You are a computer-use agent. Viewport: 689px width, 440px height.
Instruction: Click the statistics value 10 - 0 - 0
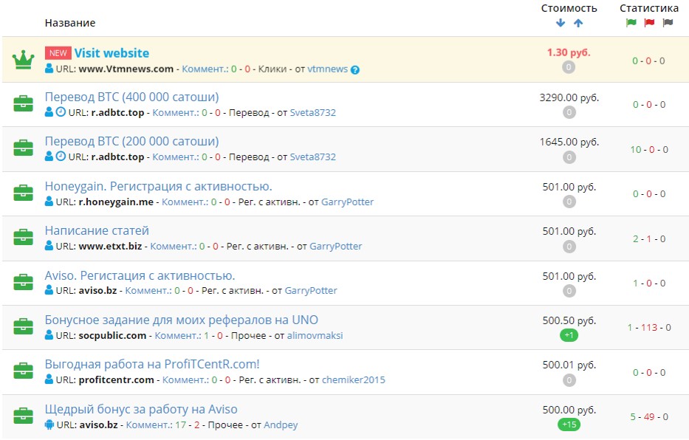click(649, 150)
